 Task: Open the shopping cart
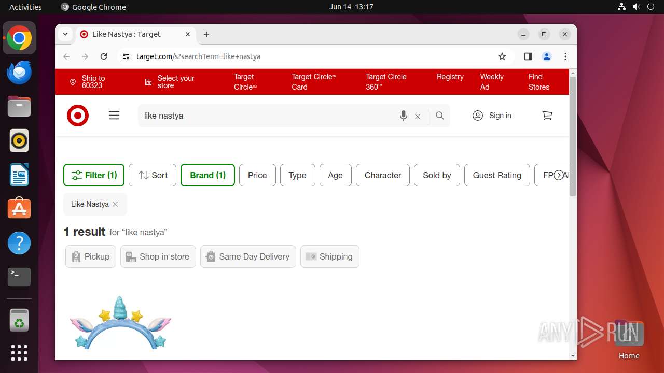tap(547, 116)
